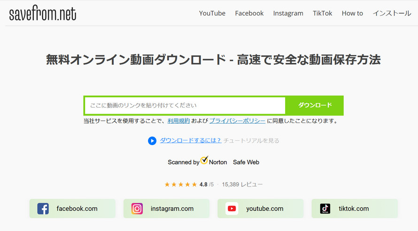Click the チュートリアルを見る text
418x231 pixels.
[x=251, y=140]
